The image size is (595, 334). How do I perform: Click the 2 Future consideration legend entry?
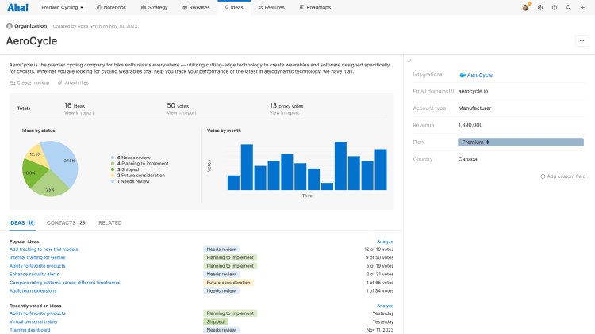pos(138,176)
